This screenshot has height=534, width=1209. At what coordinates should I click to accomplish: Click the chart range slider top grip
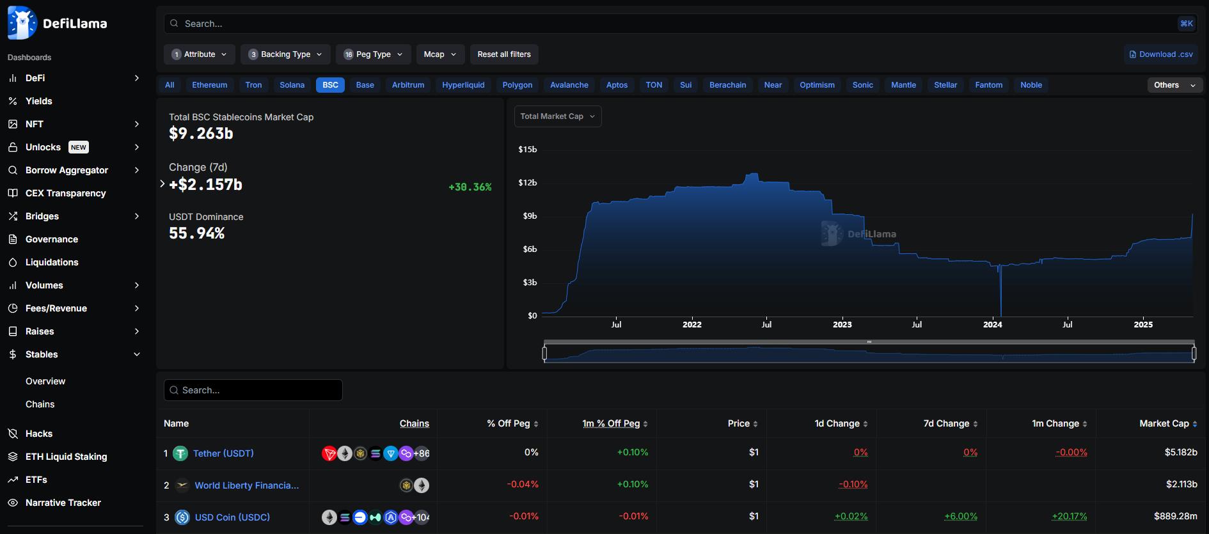coord(869,342)
